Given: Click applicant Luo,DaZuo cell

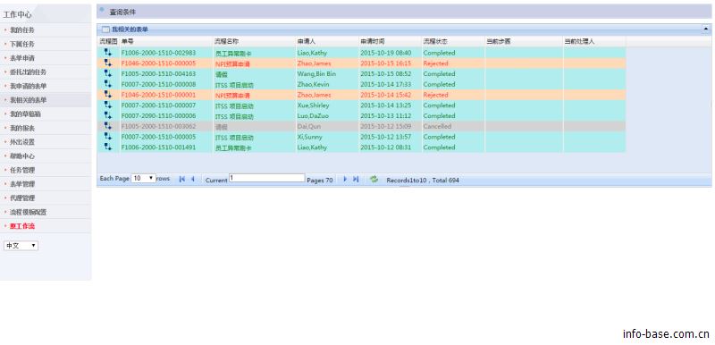Looking at the screenshot, I should 312,116.
